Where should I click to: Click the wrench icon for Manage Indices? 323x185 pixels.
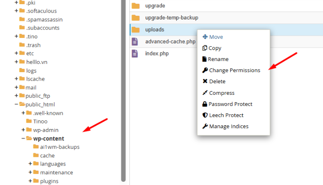205,126
